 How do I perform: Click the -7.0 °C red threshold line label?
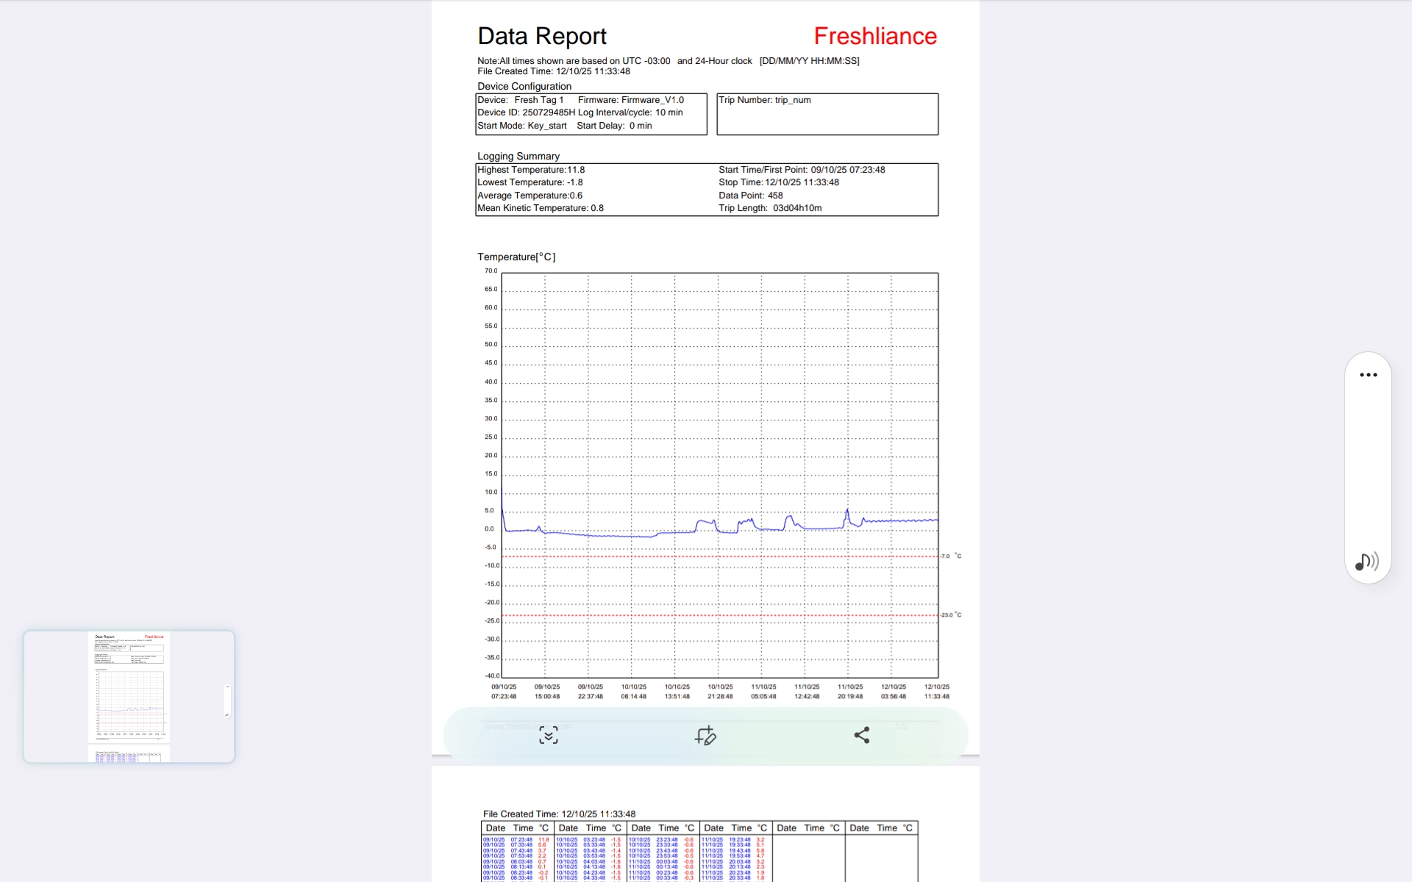950,556
